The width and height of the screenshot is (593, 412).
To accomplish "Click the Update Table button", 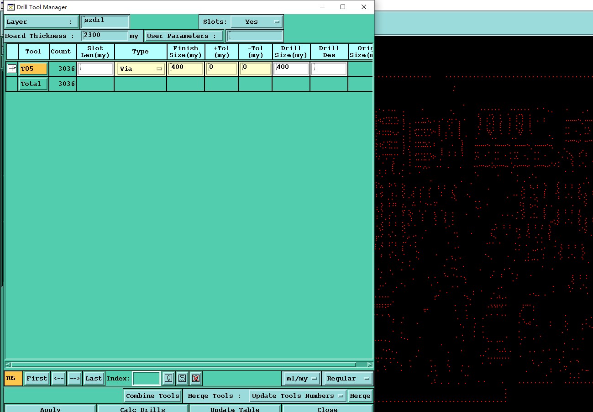I will 235,408.
